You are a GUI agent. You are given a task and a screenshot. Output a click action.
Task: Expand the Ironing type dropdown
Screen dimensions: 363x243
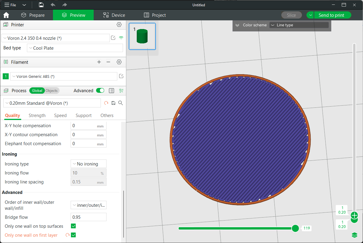tap(89, 164)
